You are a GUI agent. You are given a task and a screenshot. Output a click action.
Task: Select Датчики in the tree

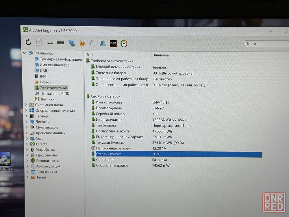(45, 99)
